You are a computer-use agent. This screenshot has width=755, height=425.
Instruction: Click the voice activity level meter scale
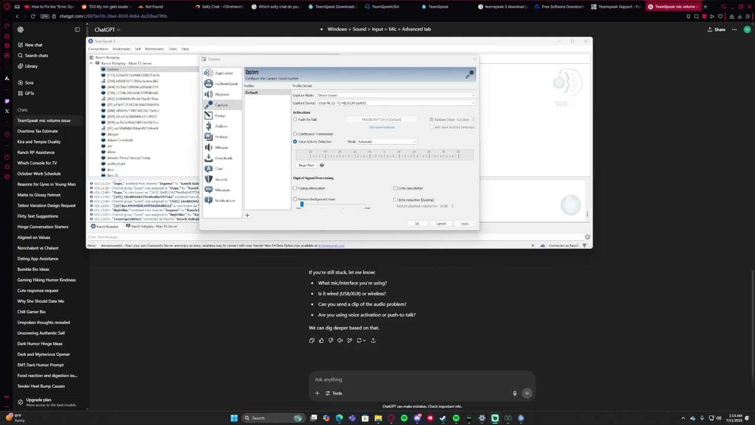point(384,155)
